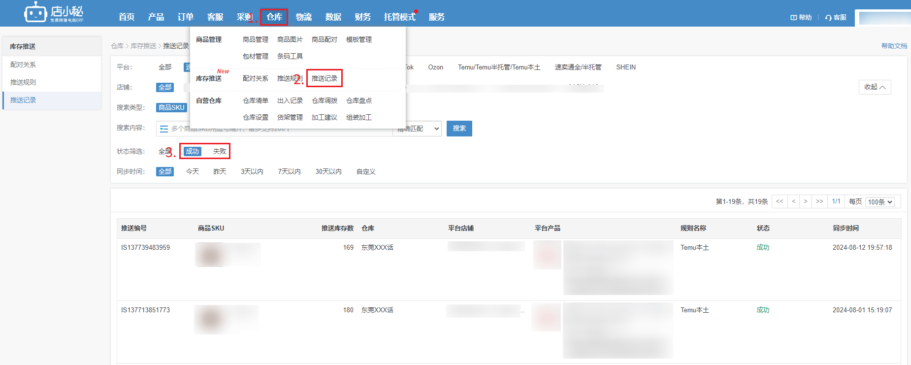Open the 帮助 help icon link
The image size is (911, 365).
coord(801,17)
